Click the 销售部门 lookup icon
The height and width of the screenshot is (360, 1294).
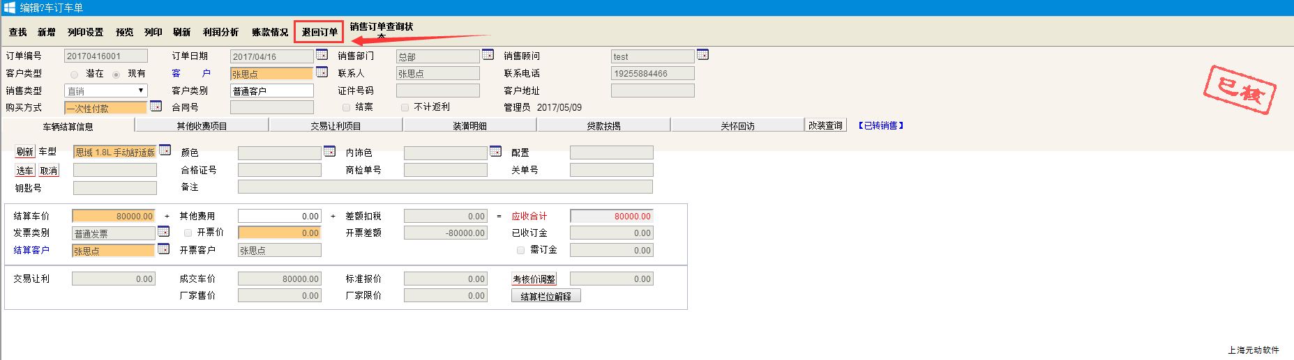coord(488,55)
